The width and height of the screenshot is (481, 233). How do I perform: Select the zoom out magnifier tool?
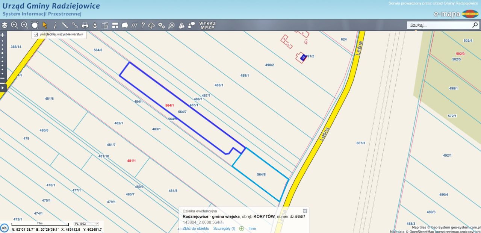(x=24, y=25)
